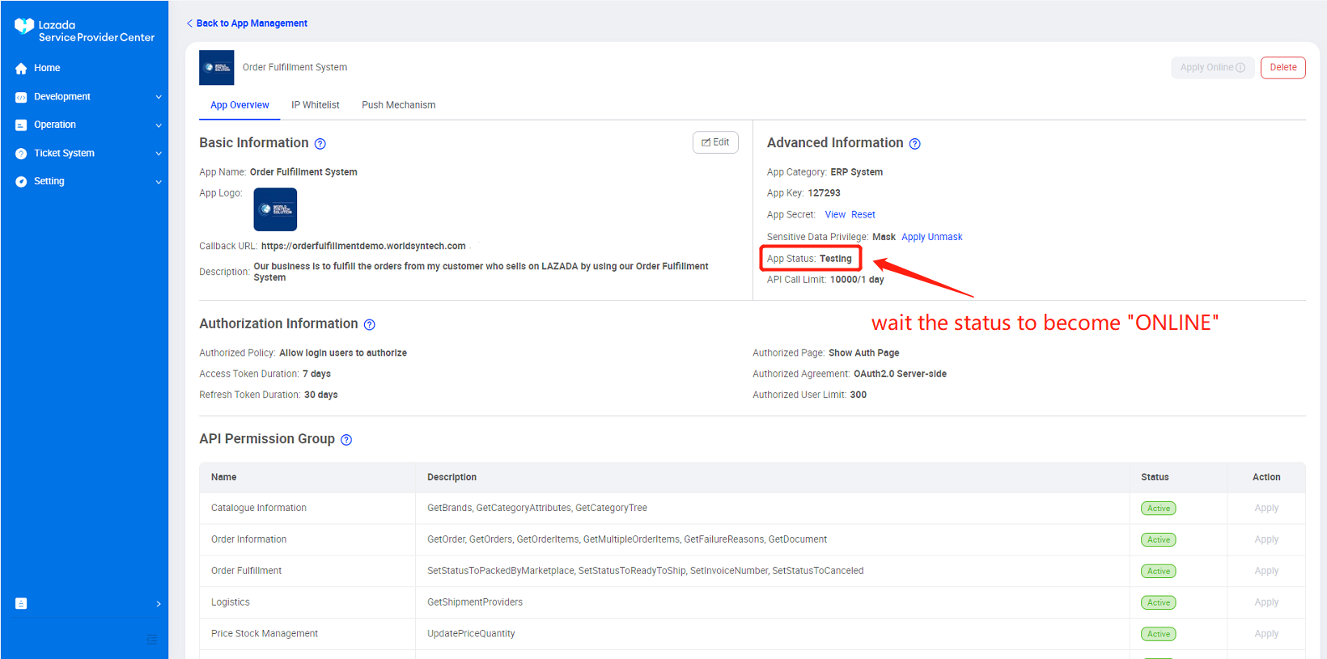Click the Logistics row name
This screenshot has width=1327, height=659.
pyautogui.click(x=231, y=603)
